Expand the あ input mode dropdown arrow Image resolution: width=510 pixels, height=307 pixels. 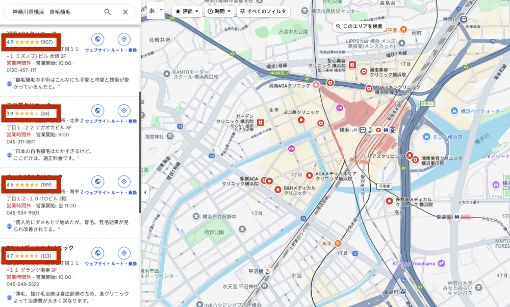162,10
